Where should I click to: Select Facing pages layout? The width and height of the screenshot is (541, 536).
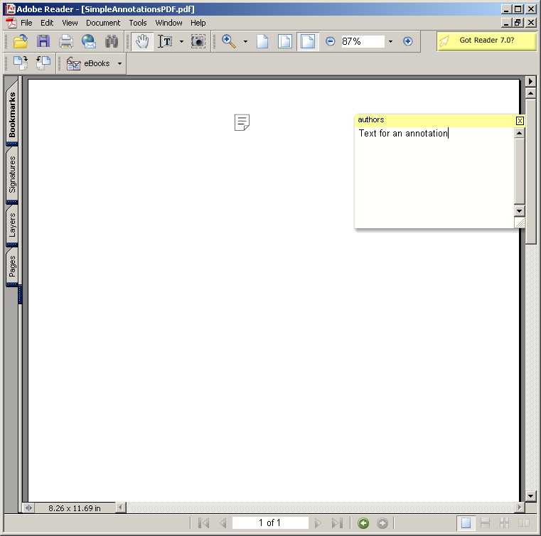click(524, 523)
